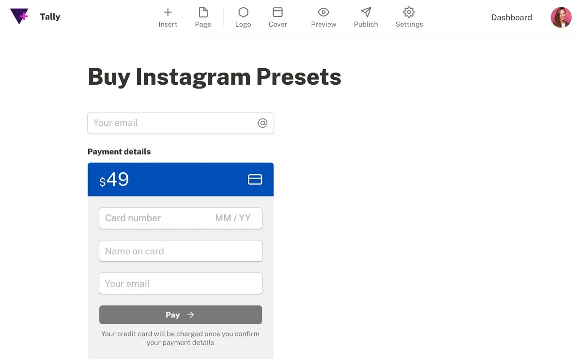Viewport: 581px width, 363px height.
Task: Click the Logo hexagon icon
Action: (x=243, y=12)
